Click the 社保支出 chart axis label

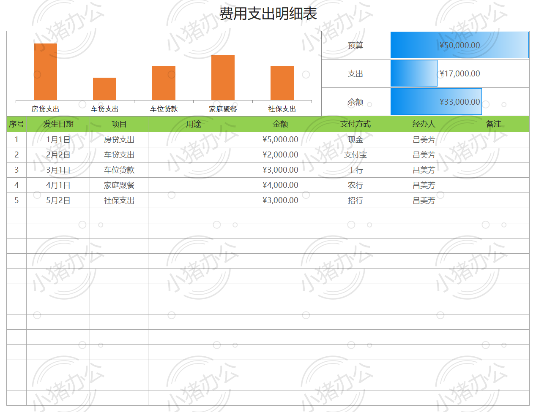pyautogui.click(x=282, y=109)
